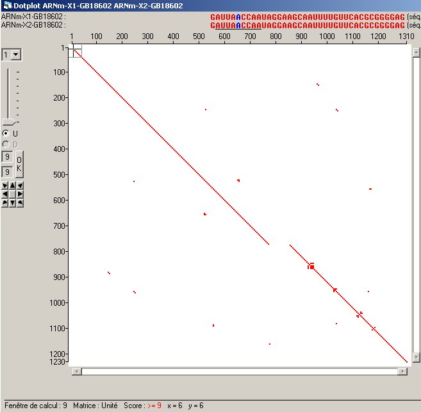
Task: Click the zoom slider handle
Action: [8, 122]
